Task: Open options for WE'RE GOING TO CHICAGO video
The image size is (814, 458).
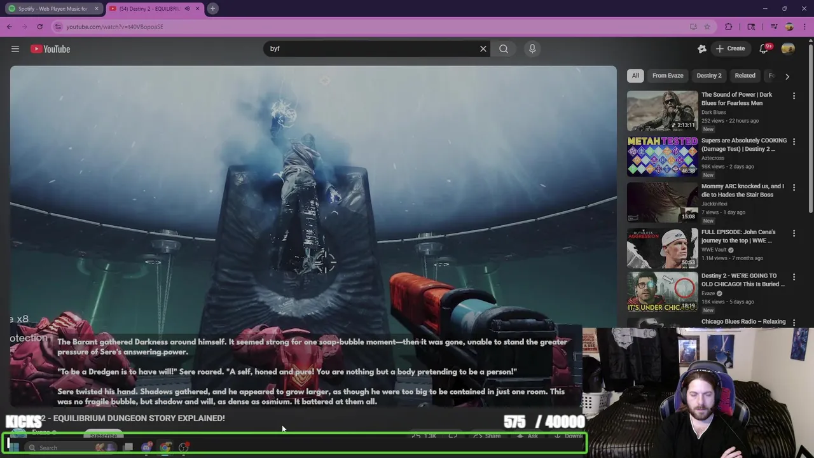Action: tap(794, 277)
